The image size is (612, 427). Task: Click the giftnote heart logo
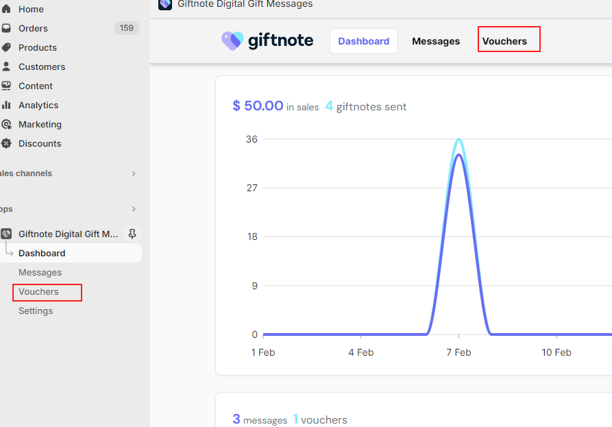pyautogui.click(x=232, y=41)
